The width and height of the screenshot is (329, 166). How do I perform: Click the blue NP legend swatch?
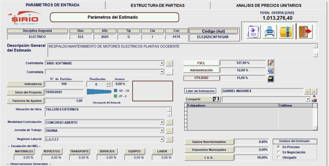pos(116,91)
